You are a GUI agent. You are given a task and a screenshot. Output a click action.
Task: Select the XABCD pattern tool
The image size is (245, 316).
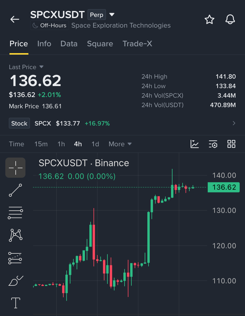point(15,235)
